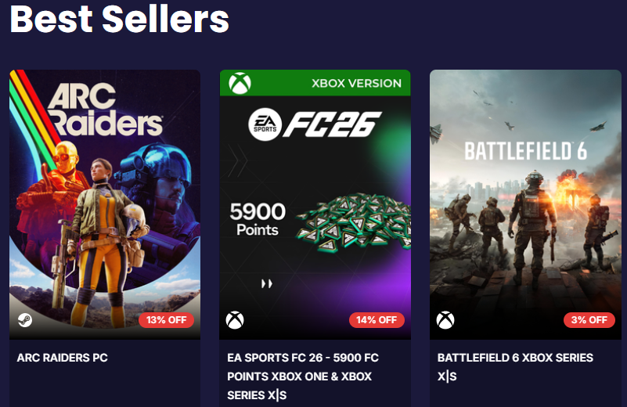The width and height of the screenshot is (627, 407).
Task: Click the Steam platform icon on ARC Raiders
Action: point(24,319)
